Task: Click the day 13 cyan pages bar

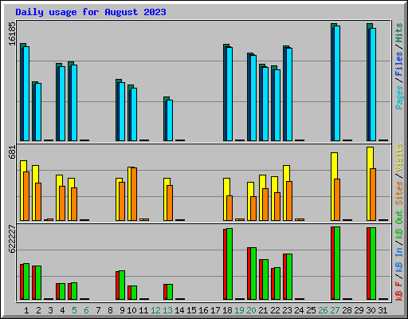Action: (x=170, y=120)
